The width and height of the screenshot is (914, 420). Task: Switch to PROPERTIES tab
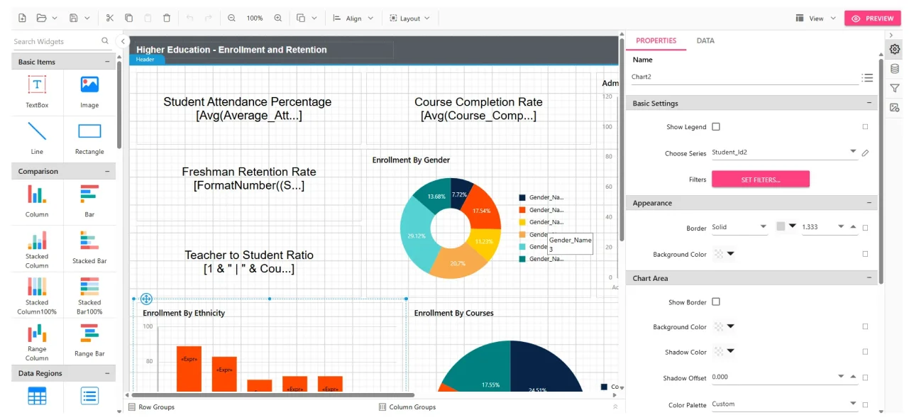pyautogui.click(x=656, y=40)
